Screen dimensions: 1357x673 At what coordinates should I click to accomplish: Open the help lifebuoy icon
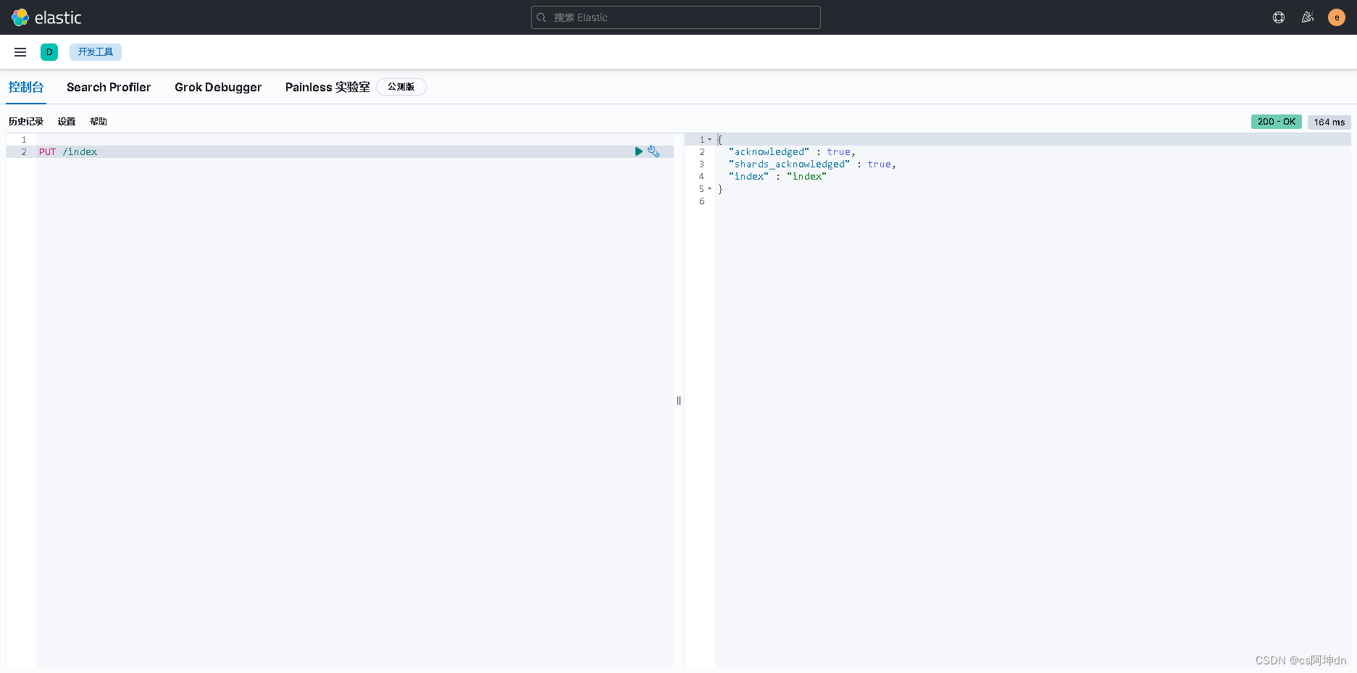(x=1279, y=17)
